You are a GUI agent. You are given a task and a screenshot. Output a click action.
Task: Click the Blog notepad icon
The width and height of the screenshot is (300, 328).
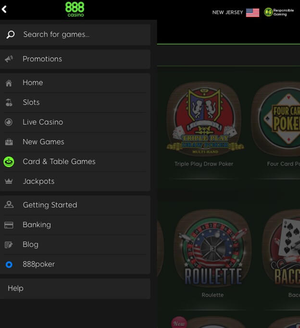(9, 245)
